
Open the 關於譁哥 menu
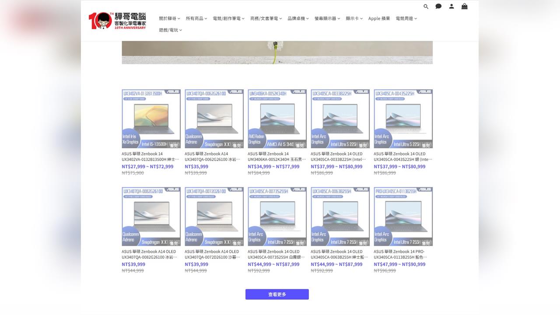169,18
